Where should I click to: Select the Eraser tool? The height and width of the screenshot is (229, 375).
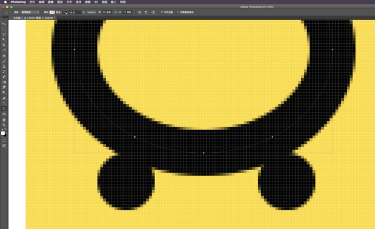pos(4,77)
